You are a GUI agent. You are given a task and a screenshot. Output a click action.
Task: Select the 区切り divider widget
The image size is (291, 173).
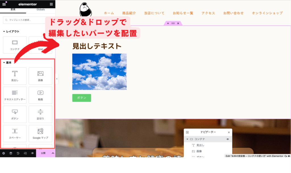40,114
